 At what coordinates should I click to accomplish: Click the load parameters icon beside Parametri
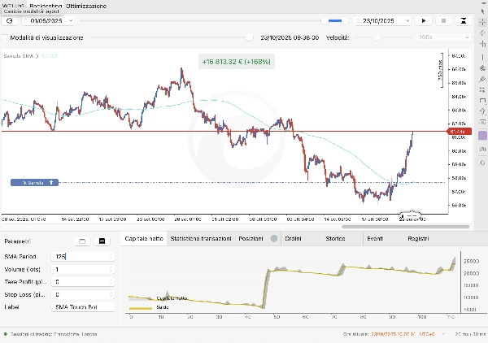coord(81,241)
